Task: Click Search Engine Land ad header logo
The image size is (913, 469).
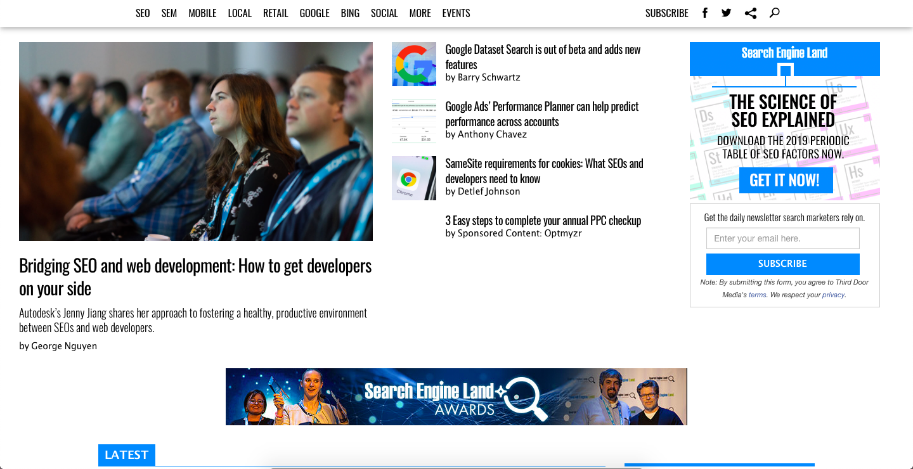Action: tap(785, 53)
